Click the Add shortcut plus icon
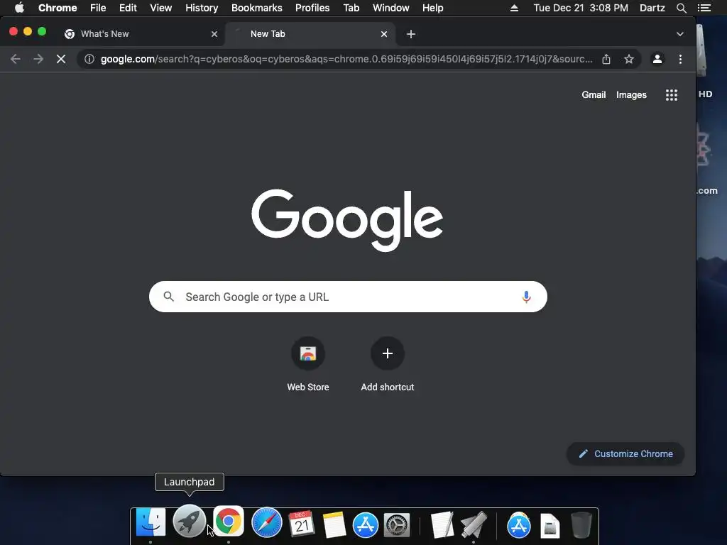The width and height of the screenshot is (727, 545). (x=388, y=353)
